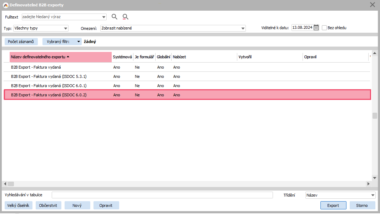The image size is (380, 214).
Task: Click the Nový button
Action: pyautogui.click(x=77, y=205)
